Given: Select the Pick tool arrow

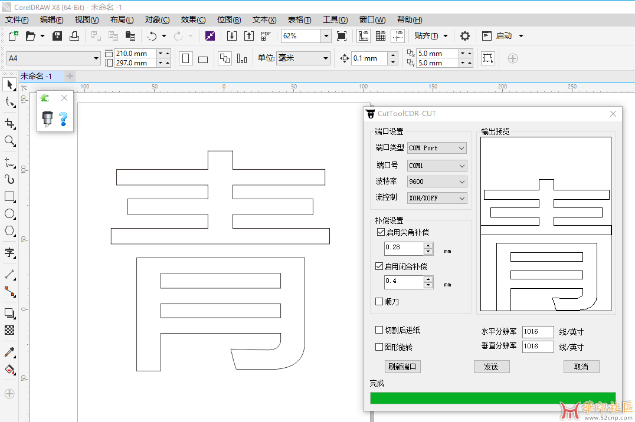Looking at the screenshot, I should [x=9, y=84].
